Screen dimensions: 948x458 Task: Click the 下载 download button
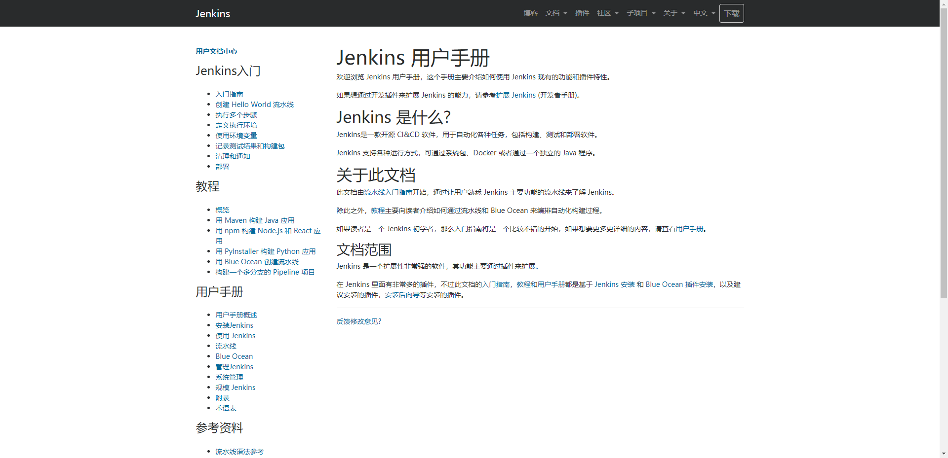[732, 13]
